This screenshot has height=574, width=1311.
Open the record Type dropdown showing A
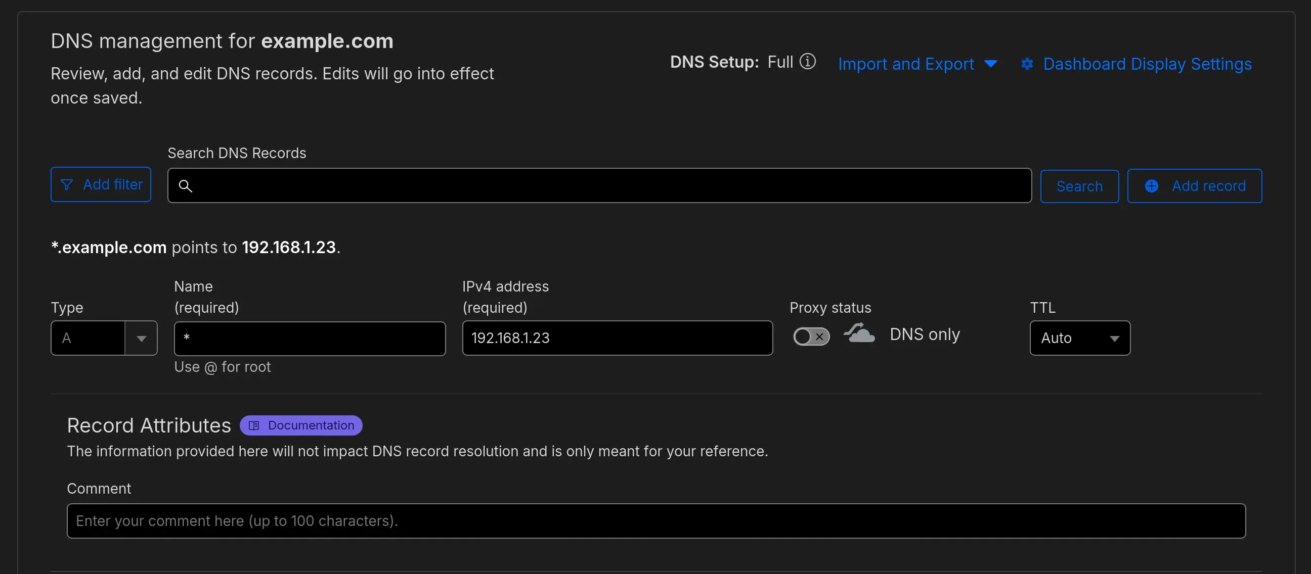click(141, 338)
